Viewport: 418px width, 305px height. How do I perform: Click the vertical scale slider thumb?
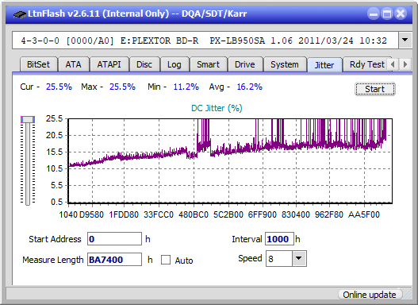click(28, 119)
